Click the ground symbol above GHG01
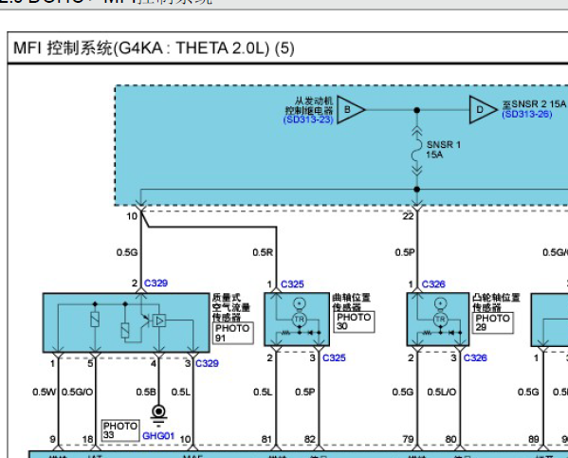 [158, 415]
